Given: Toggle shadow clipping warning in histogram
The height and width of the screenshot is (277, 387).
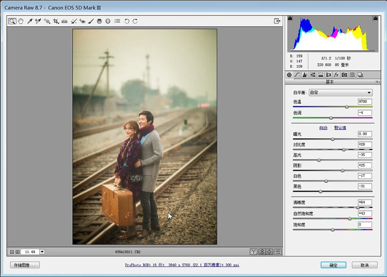Looking at the screenshot, I should coord(290,18).
